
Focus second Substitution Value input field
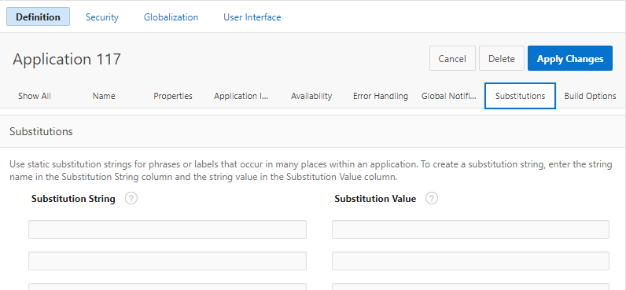(x=471, y=261)
